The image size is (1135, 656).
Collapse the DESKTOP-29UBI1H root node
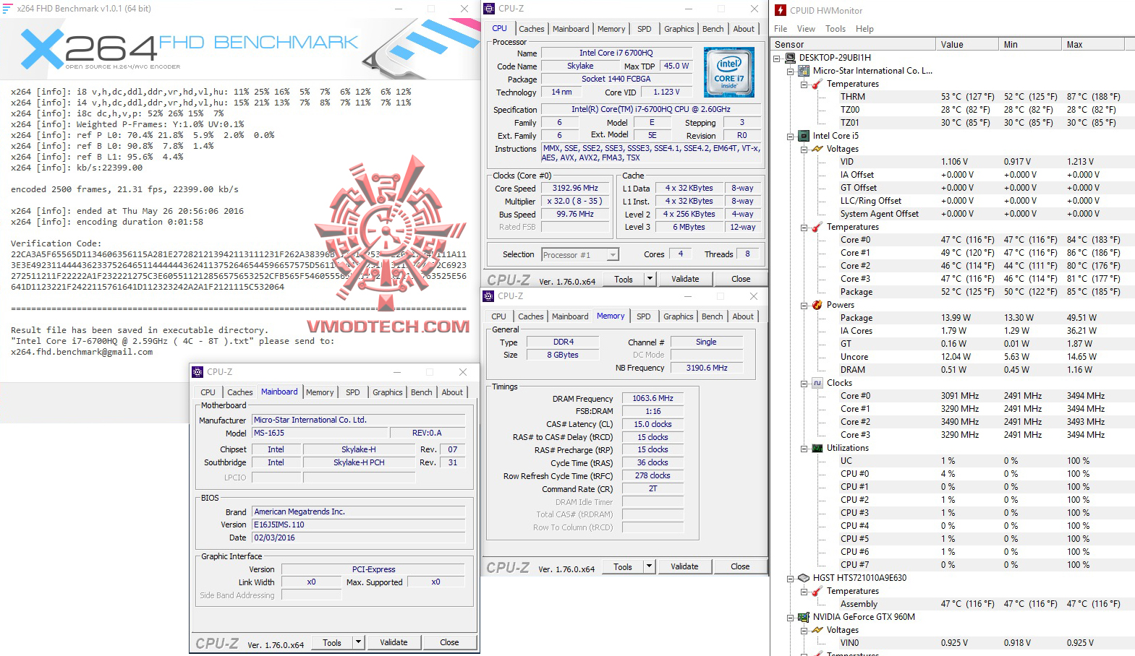click(x=777, y=59)
